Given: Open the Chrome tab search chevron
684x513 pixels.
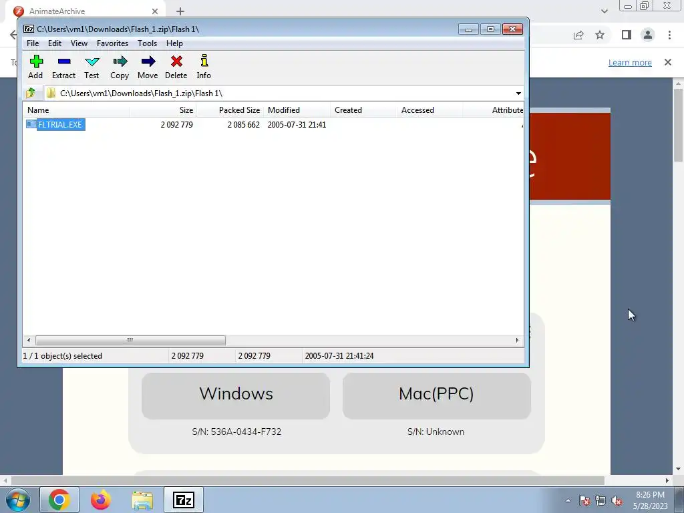Looking at the screenshot, I should 604,11.
